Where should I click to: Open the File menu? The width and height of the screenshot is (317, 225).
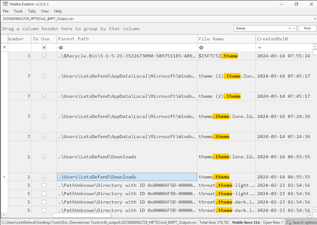[6, 11]
